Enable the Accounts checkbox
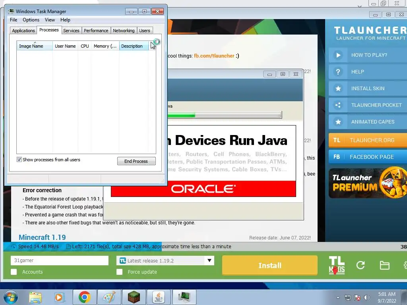 point(14,272)
